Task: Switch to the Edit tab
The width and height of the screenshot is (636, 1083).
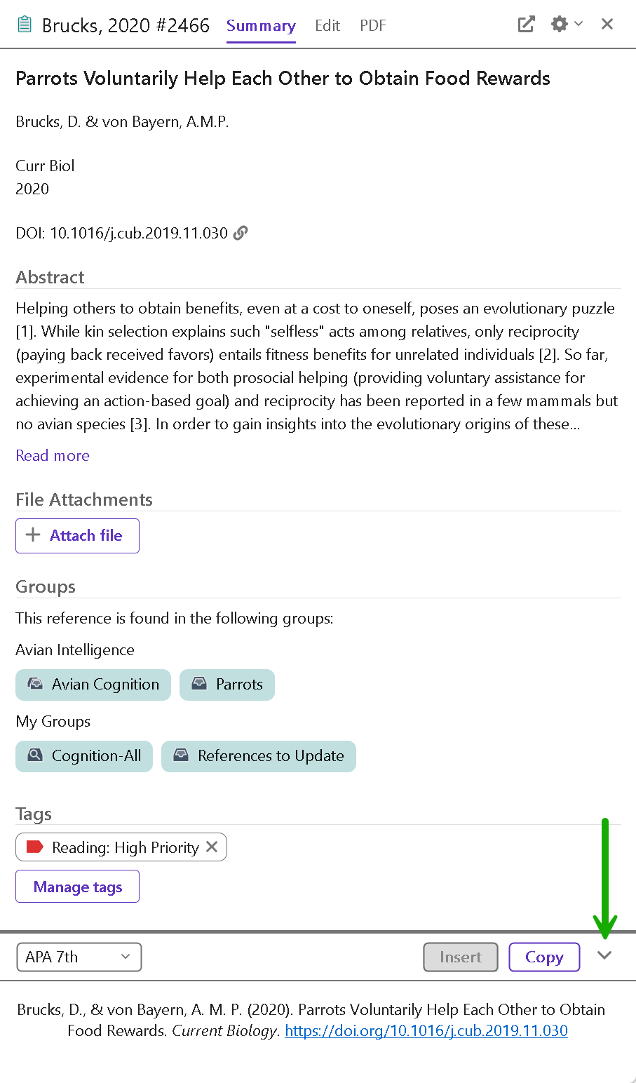Action: coord(327,26)
